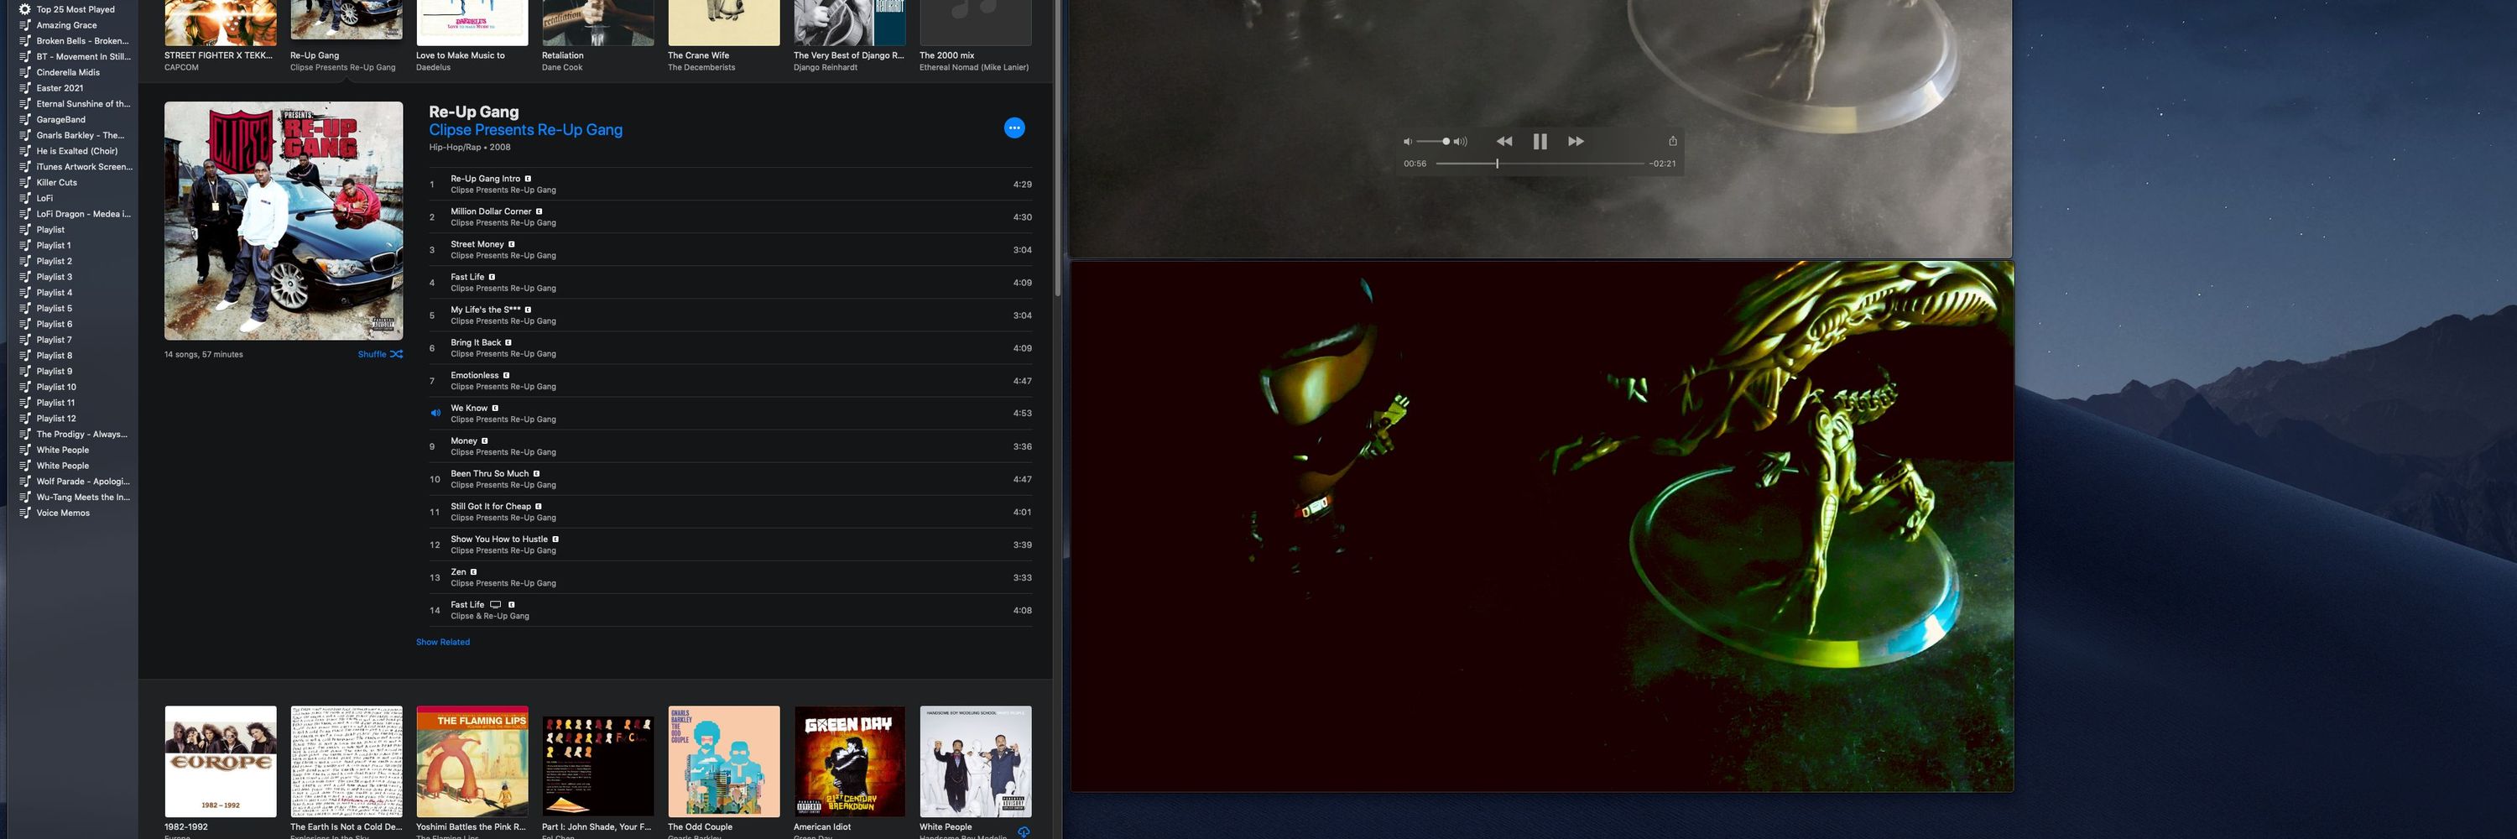Open Love to Make Music to album
Viewport: 2517px width, 839px height.
click(x=472, y=23)
